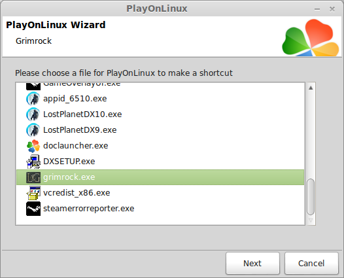The image size is (344, 278).
Task: Click the LostPlanetDX9.exe file icon
Action: 33,130
